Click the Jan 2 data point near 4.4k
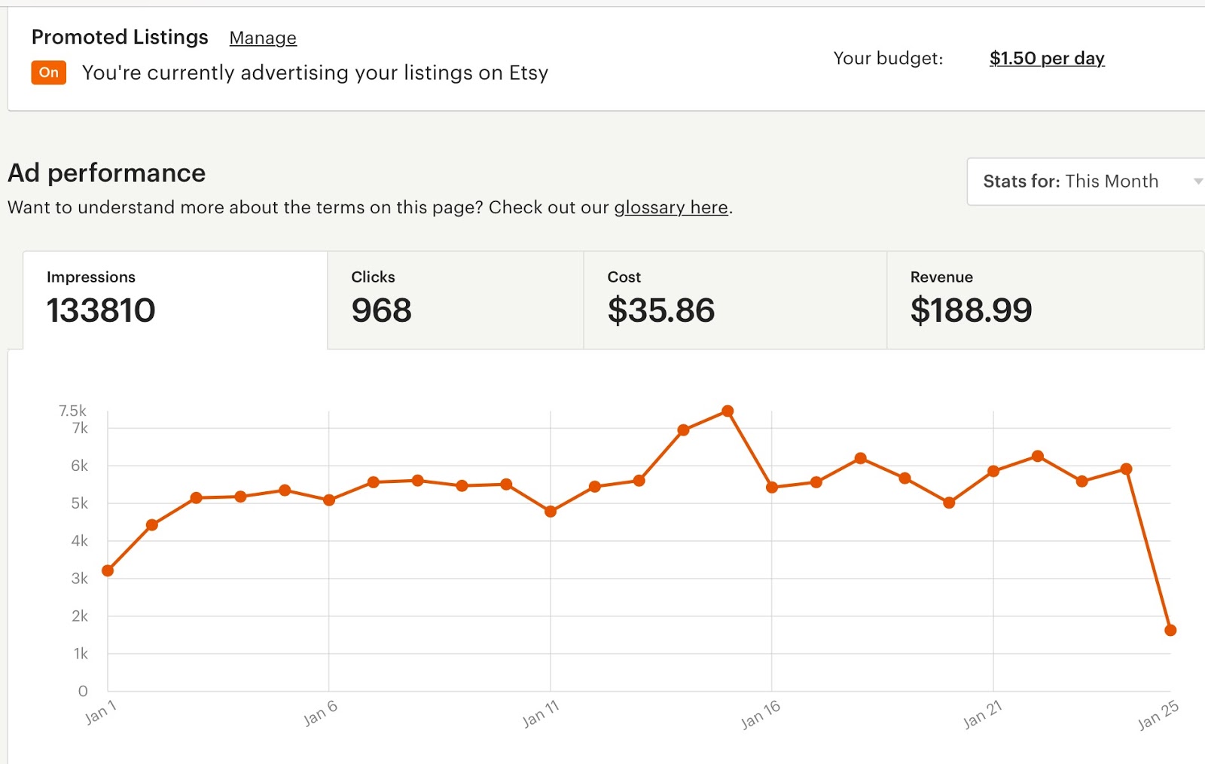The image size is (1205, 764). coord(152,525)
